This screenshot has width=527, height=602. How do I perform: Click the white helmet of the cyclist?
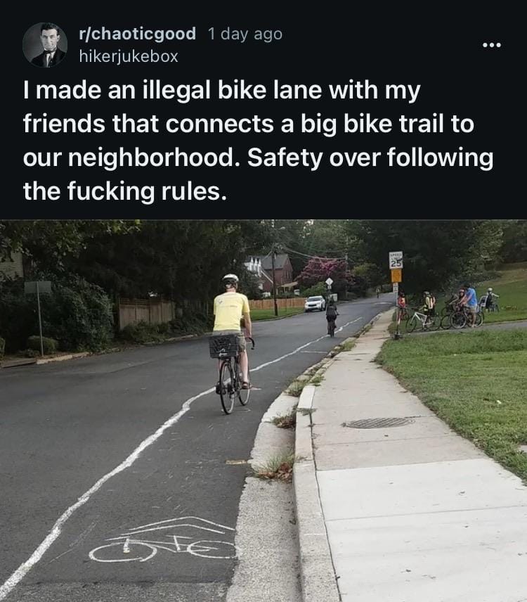230,278
